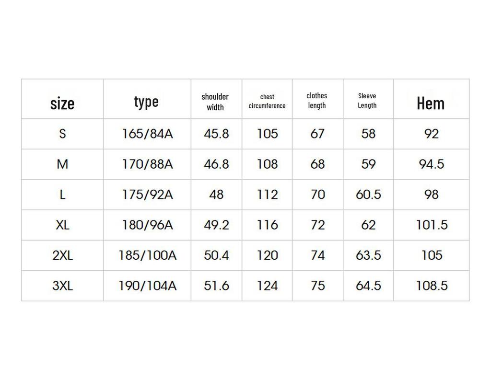Select the M size row label
Image resolution: width=491 pixels, height=368 pixels.
point(62,164)
